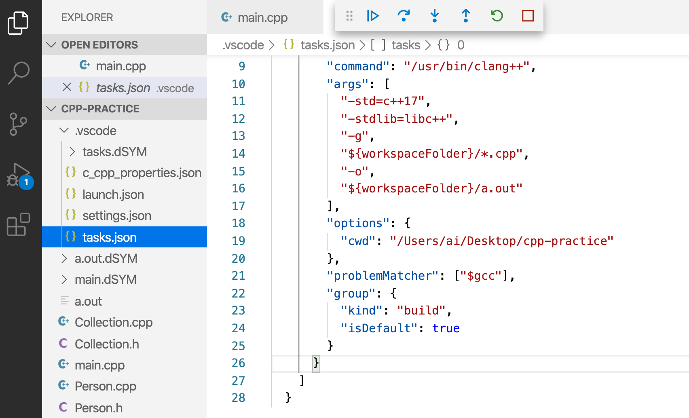Click the "${workspaceFolder}/*.cpp" argument
Viewport: 689px width, 418px height.
click(431, 154)
